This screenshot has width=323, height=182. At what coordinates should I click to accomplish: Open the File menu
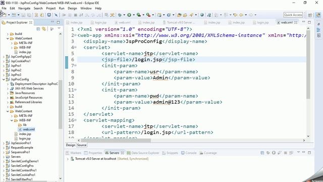4,8
